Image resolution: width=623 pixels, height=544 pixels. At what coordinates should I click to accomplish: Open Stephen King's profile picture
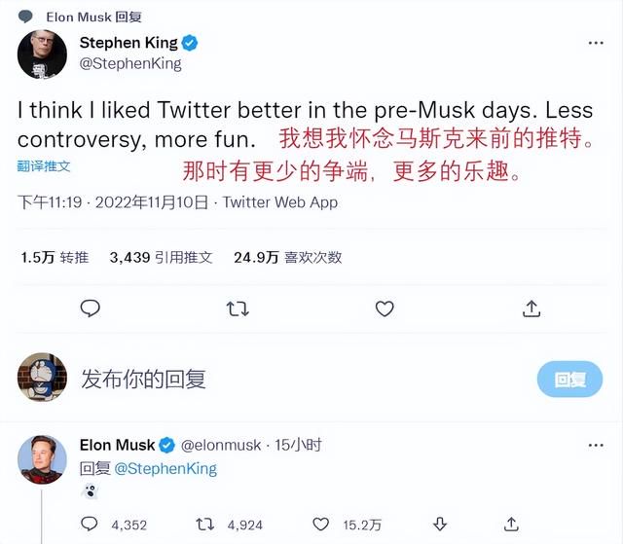[42, 54]
